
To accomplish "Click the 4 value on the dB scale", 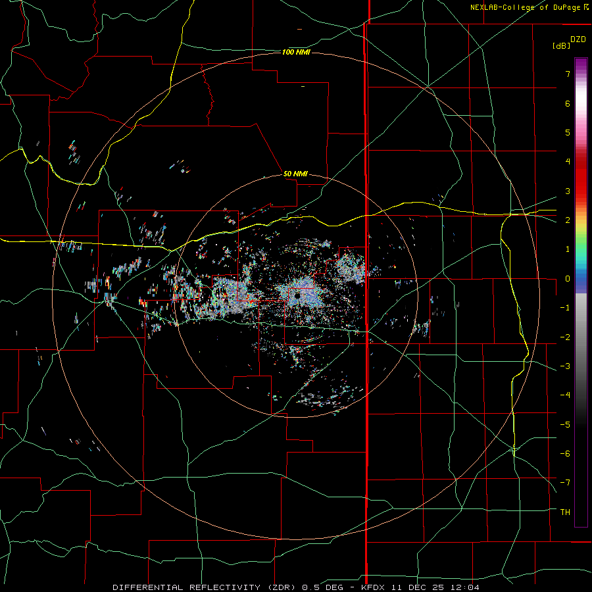I will coord(568,162).
